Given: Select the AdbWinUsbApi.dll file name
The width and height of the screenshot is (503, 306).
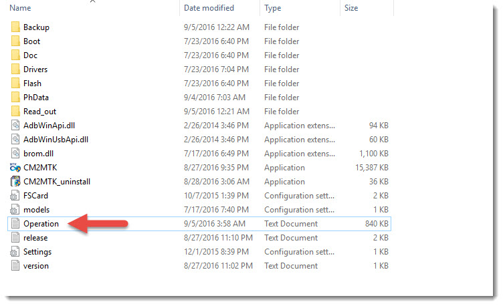Looking at the screenshot, I should [56, 140].
